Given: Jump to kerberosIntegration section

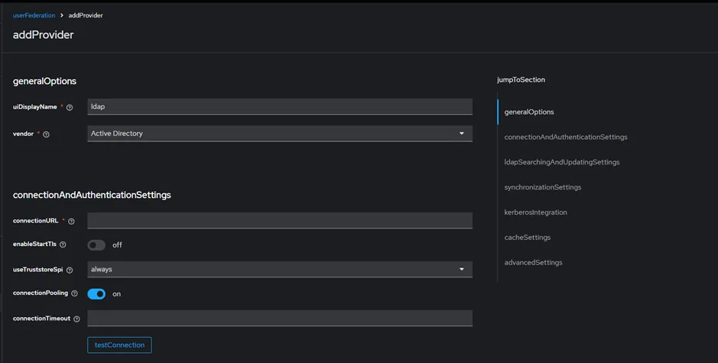Looking at the screenshot, I should point(535,212).
